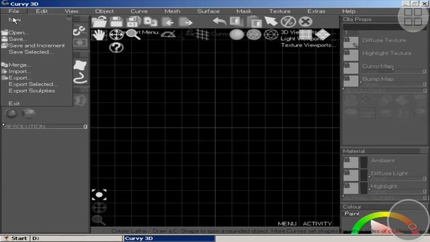Choose Save and Increment from File menu
Screen dimensions: 430x242
[x=36, y=46]
